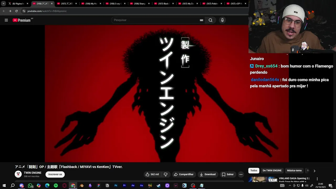The height and width of the screenshot is (189, 336).
Task: Like the video with the thumbs-up (362 mil)
Action: click(152, 174)
